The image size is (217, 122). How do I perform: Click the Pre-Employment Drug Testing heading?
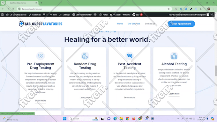pos(41,66)
